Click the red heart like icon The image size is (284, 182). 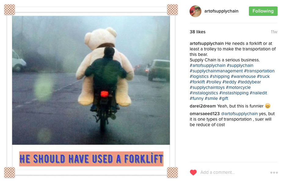coord(193,172)
